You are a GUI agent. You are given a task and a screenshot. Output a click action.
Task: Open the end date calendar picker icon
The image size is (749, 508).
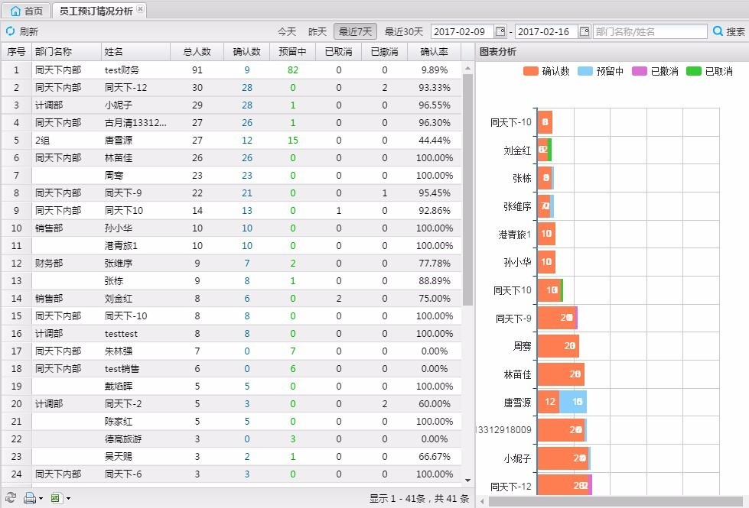click(x=585, y=31)
